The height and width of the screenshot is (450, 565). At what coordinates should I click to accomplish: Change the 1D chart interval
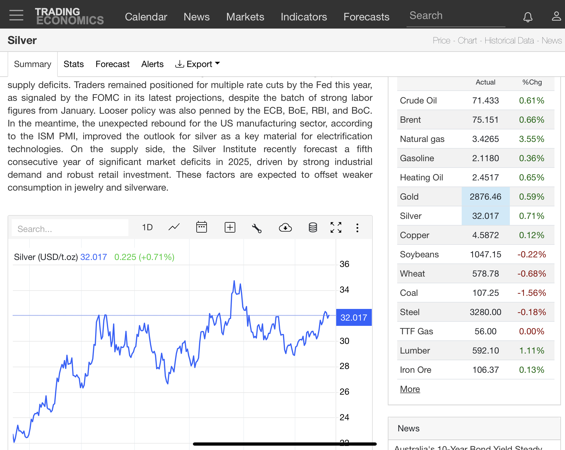tap(147, 227)
